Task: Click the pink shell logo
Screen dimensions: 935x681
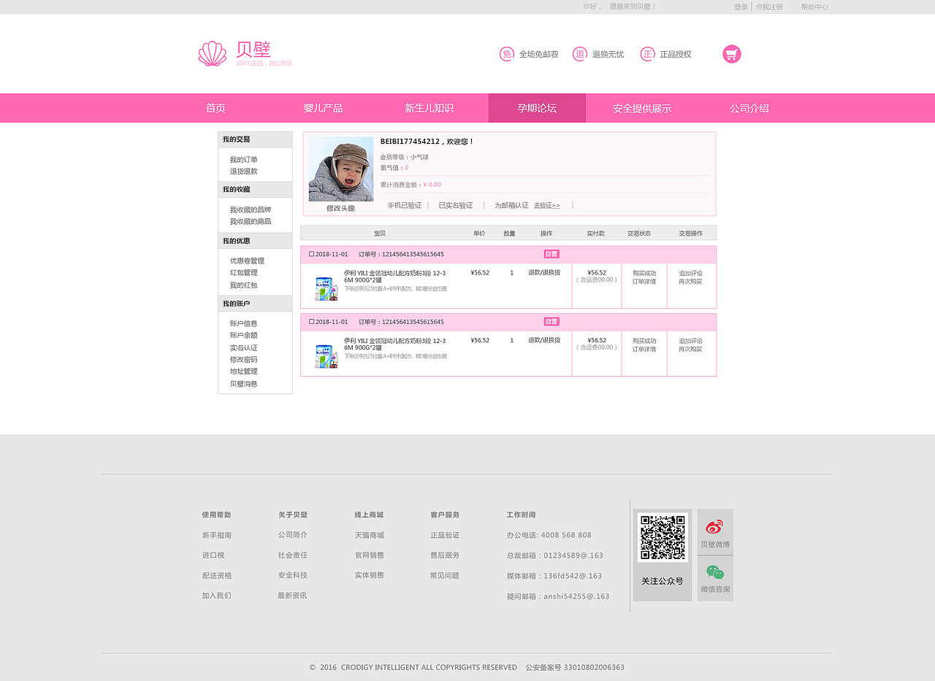Action: coord(213,53)
